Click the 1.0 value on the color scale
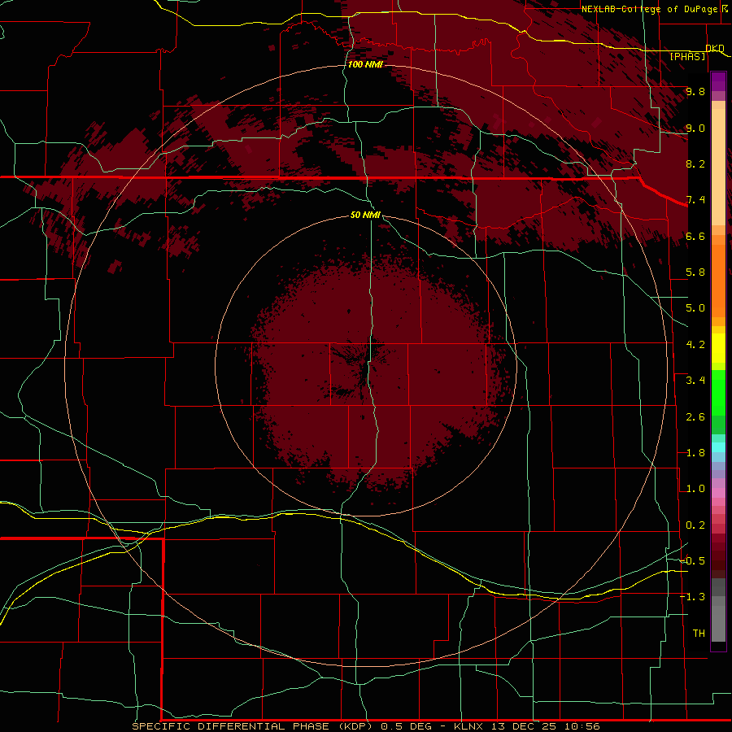 695,489
